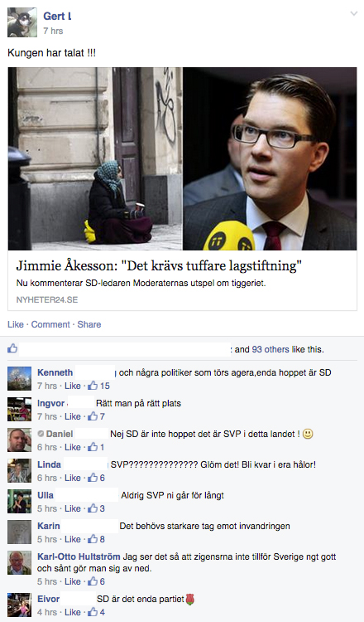Open Daniel's profile avatar
Viewport: 364px width, 622px height.
pos(19,440)
